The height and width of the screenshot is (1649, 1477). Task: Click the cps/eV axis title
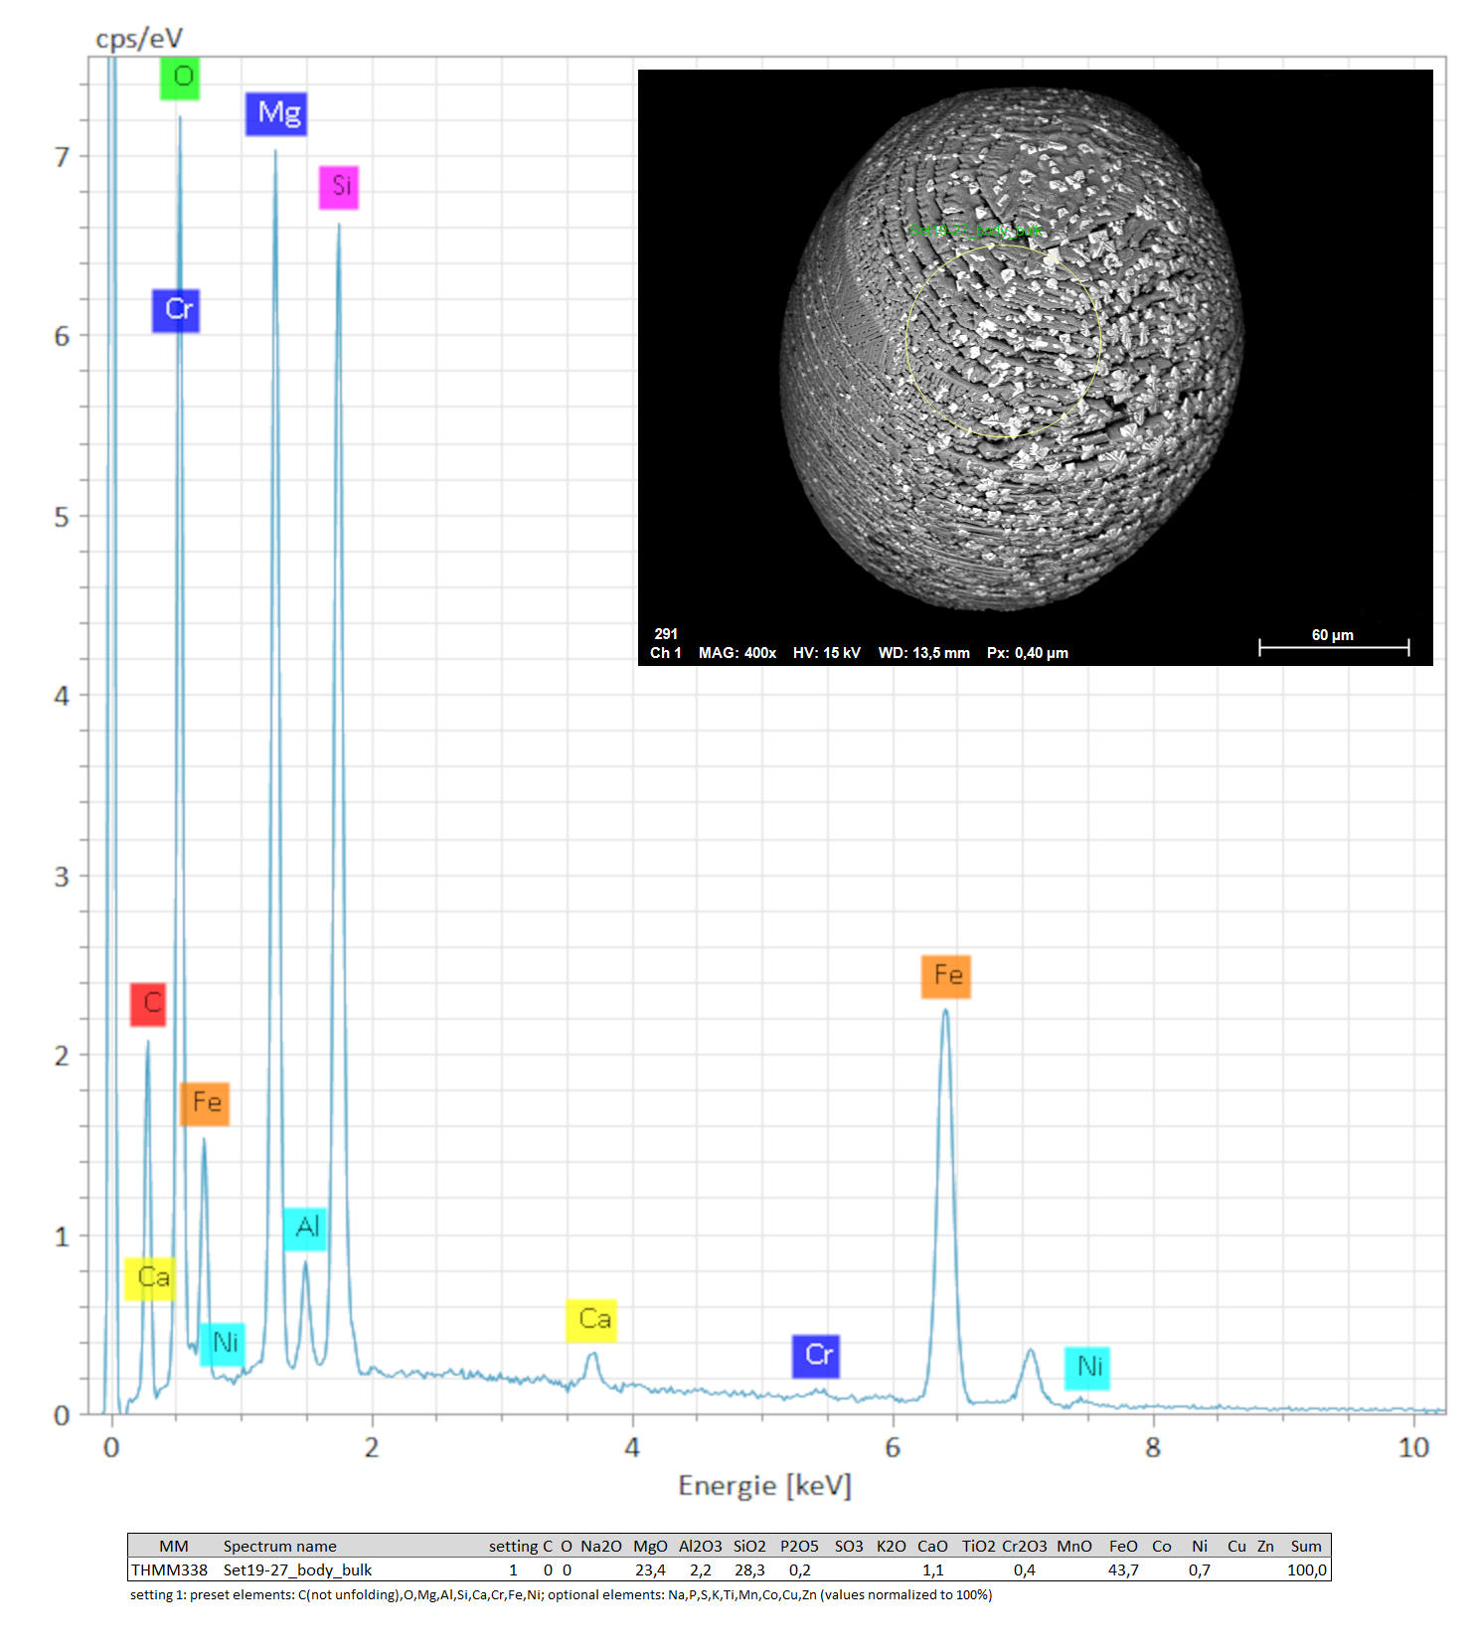click(x=139, y=39)
